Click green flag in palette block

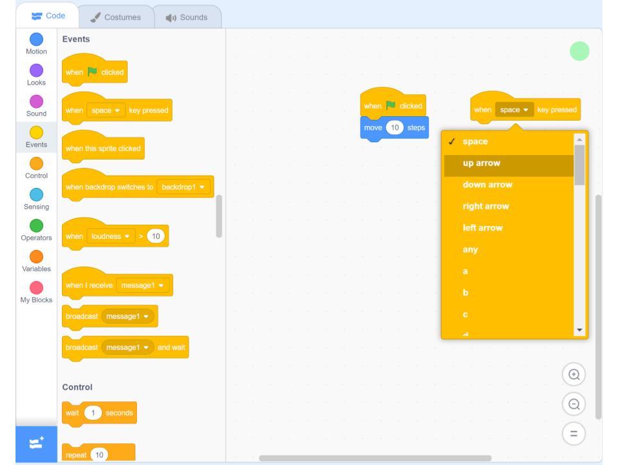tap(92, 72)
